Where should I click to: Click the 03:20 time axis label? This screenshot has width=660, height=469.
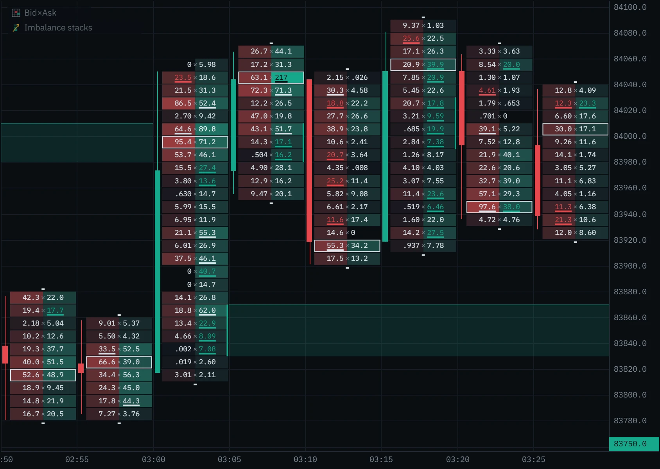coord(458,459)
